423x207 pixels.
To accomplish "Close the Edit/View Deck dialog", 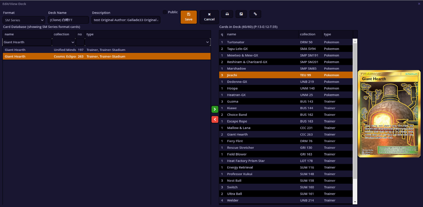I will pos(419,4).
